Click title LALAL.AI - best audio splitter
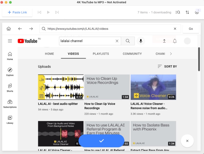Viewport: 204px width, 154px height. pos(58,104)
